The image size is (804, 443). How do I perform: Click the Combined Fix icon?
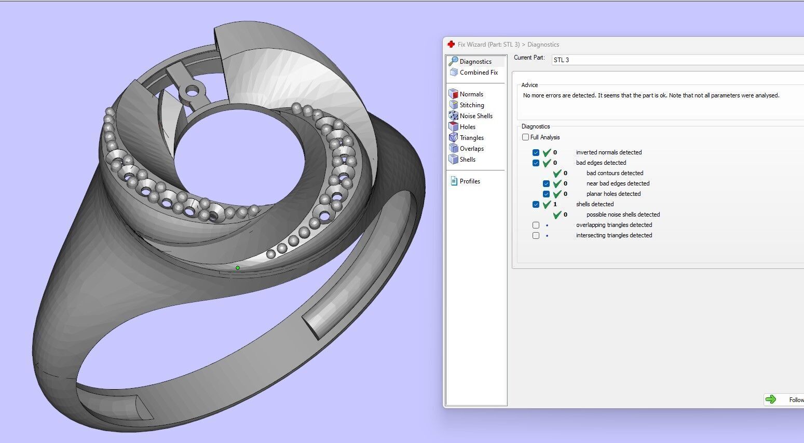[454, 73]
